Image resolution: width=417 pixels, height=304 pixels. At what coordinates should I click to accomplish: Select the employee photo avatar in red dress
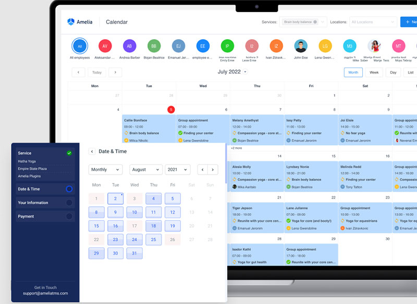pyautogui.click(x=374, y=46)
